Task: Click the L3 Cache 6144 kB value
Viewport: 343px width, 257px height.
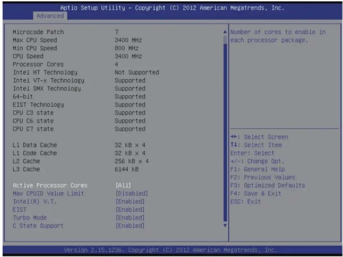Action: click(127, 169)
